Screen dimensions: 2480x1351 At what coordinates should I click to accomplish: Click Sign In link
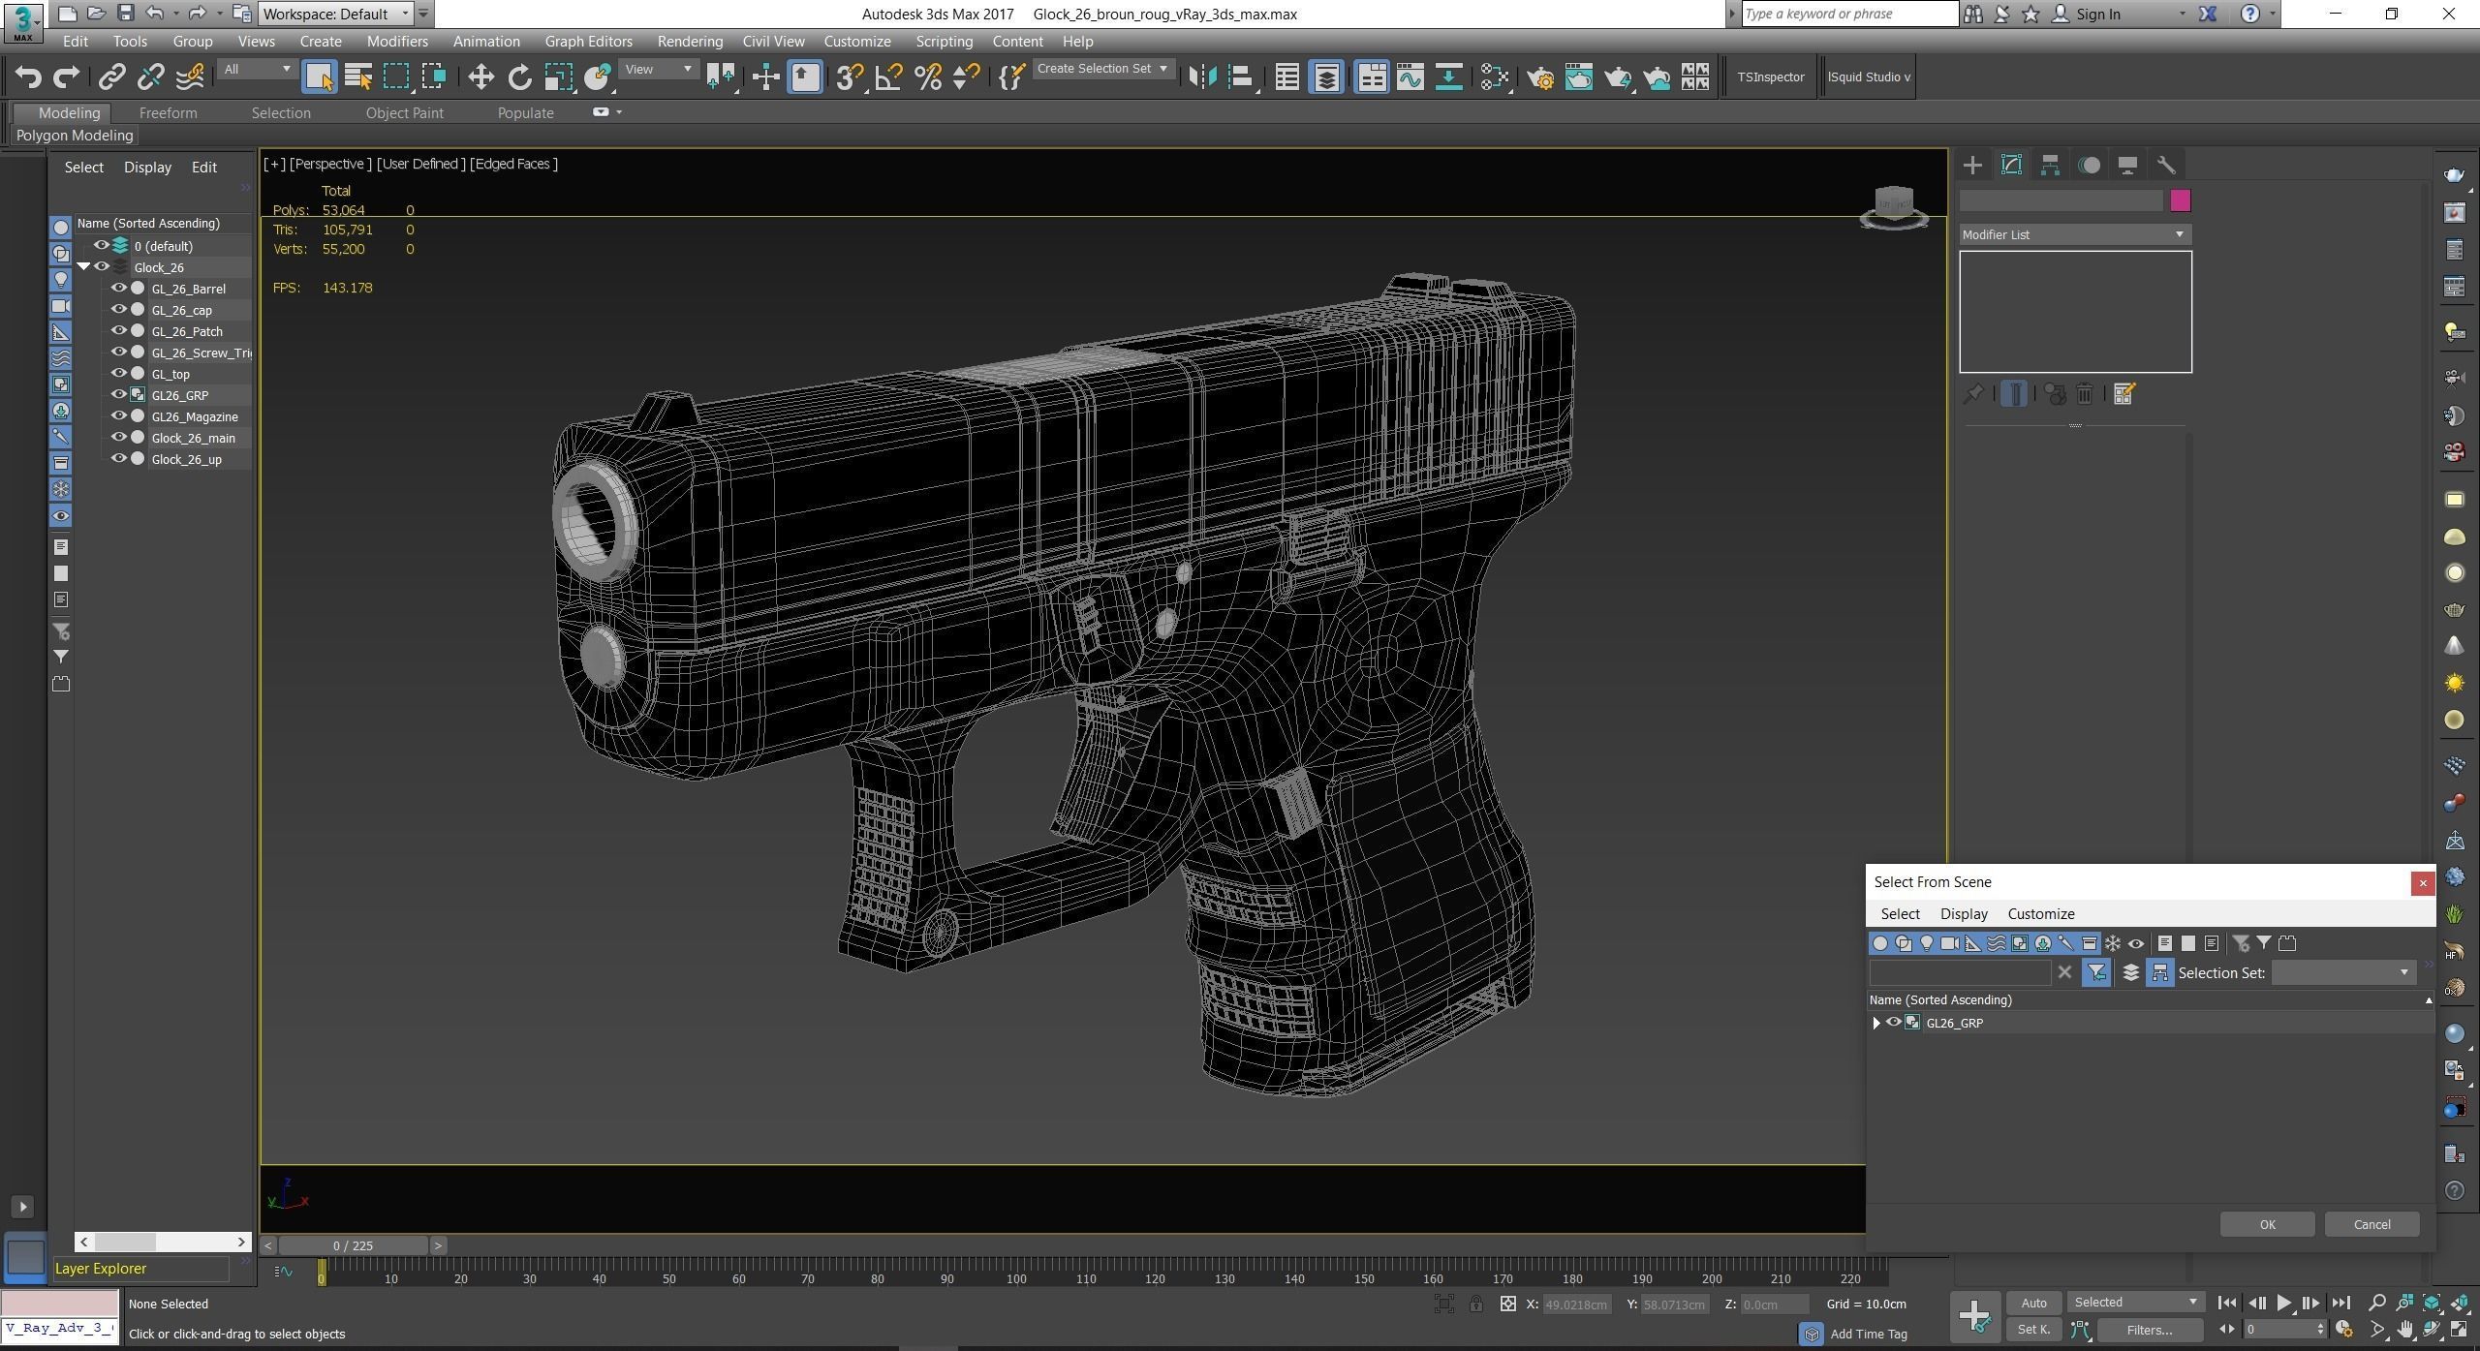[x=2098, y=14]
